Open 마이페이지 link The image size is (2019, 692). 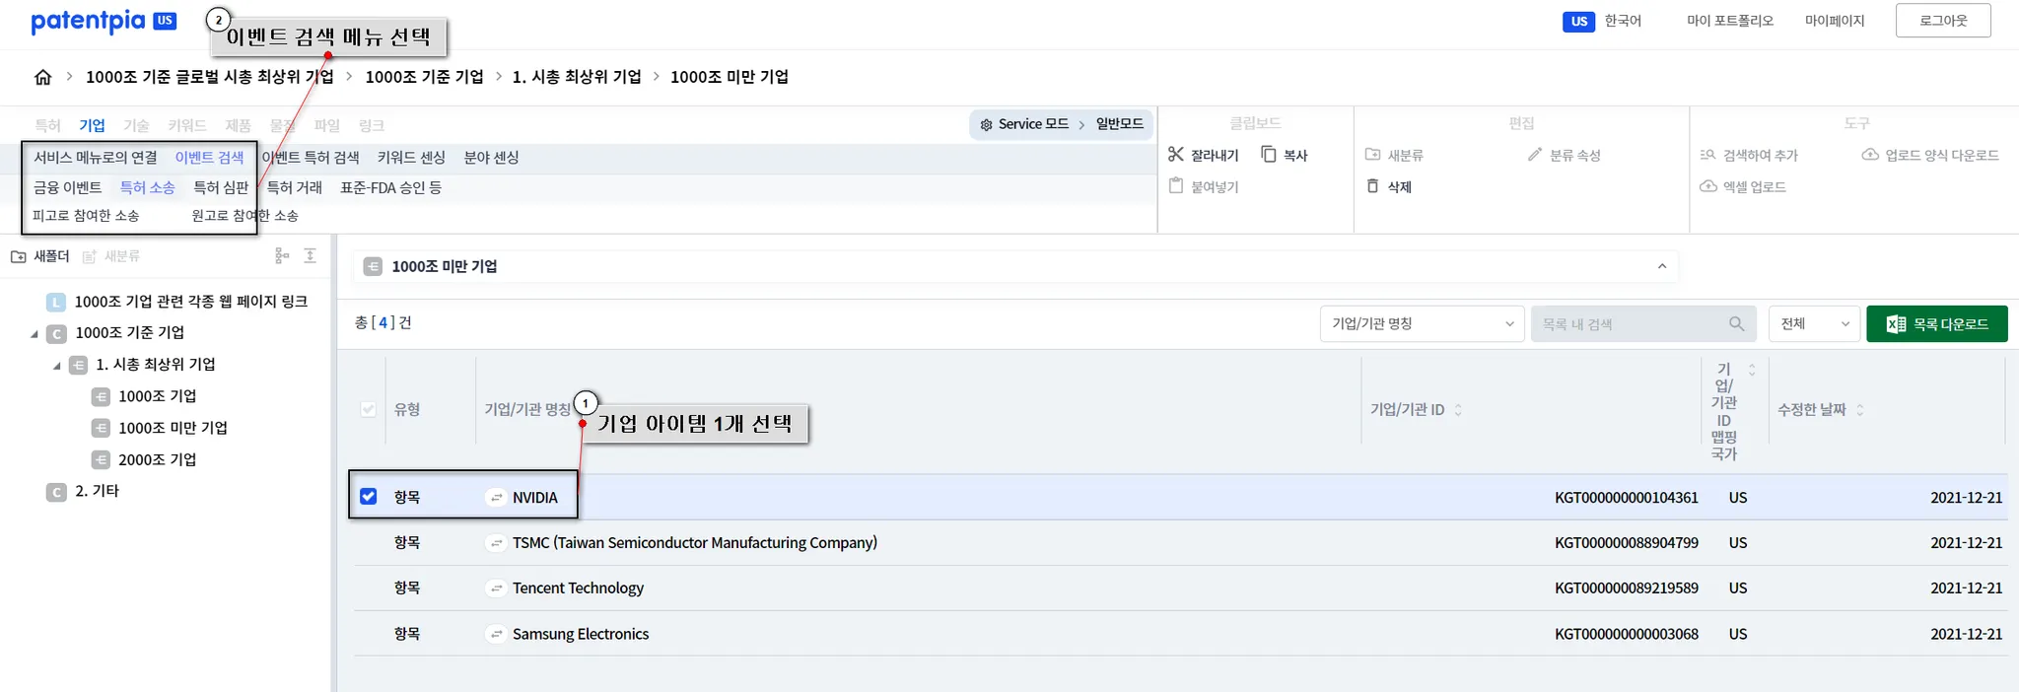(1835, 21)
